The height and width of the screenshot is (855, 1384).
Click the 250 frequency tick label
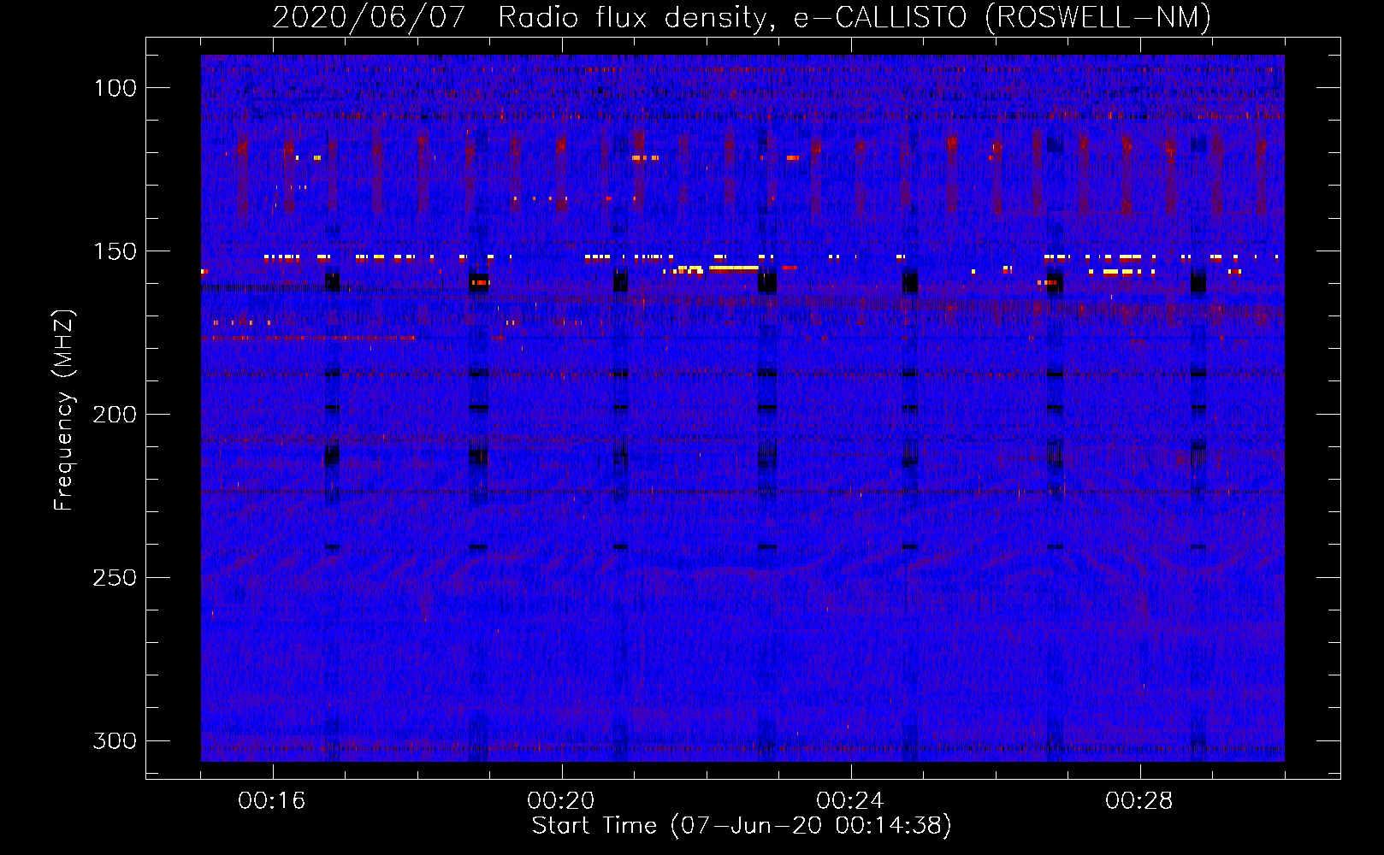(115, 578)
